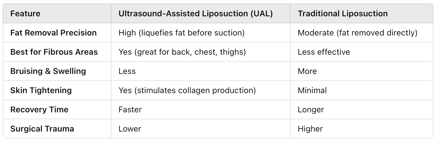Click the Feature column header
This screenshot has height=142, width=436.
pyautogui.click(x=25, y=13)
